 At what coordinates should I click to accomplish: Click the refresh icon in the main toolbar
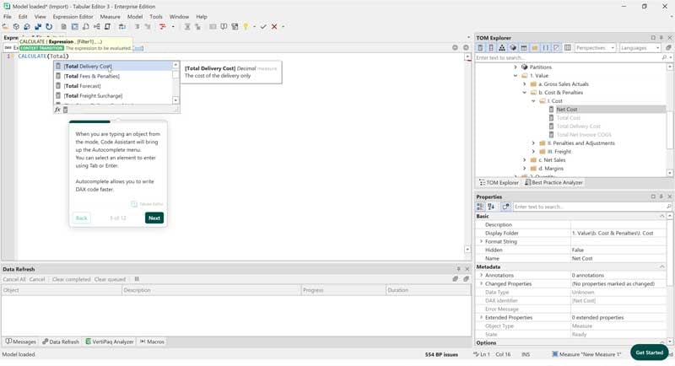[x=49, y=27]
